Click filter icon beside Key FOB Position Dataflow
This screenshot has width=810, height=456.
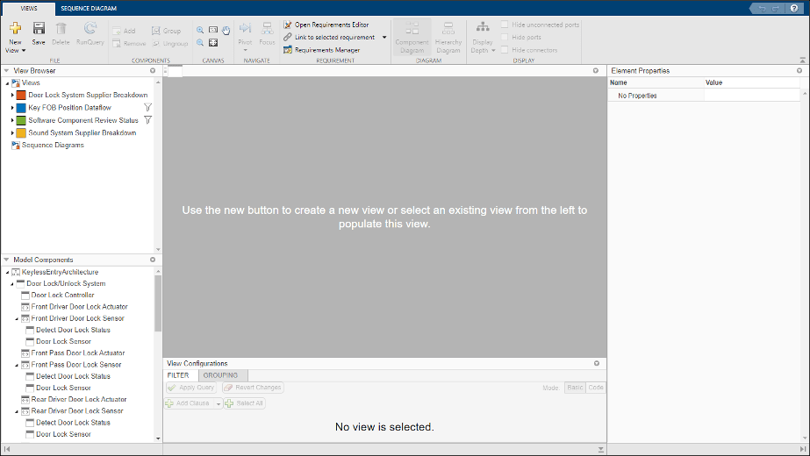[147, 107]
